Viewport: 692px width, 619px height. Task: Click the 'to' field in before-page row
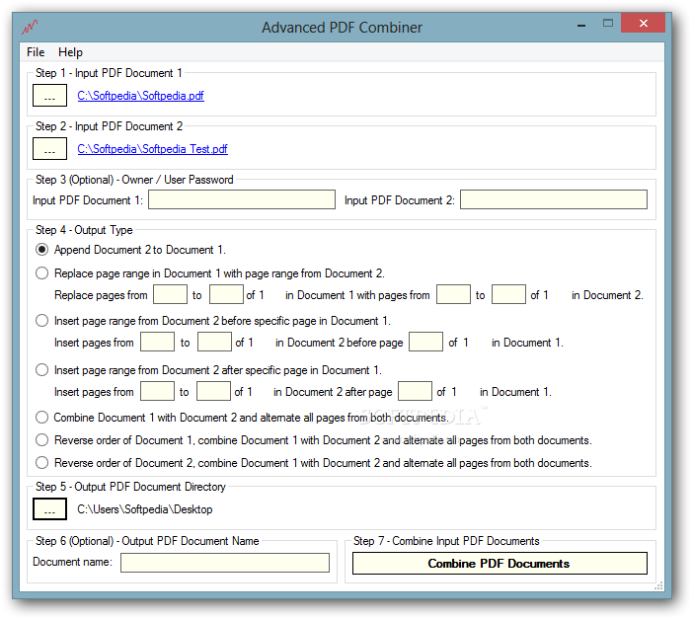214,343
